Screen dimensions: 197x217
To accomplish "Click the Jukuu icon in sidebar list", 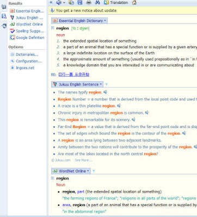I will tap(13, 18).
